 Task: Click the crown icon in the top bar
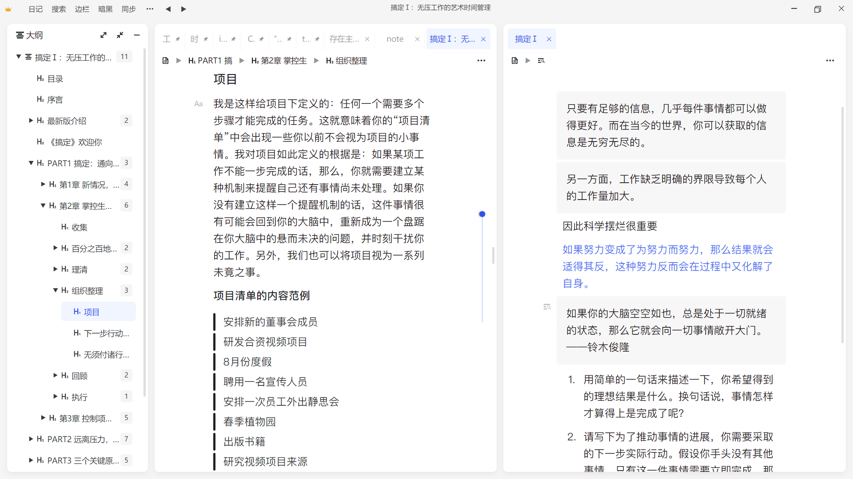[8, 9]
